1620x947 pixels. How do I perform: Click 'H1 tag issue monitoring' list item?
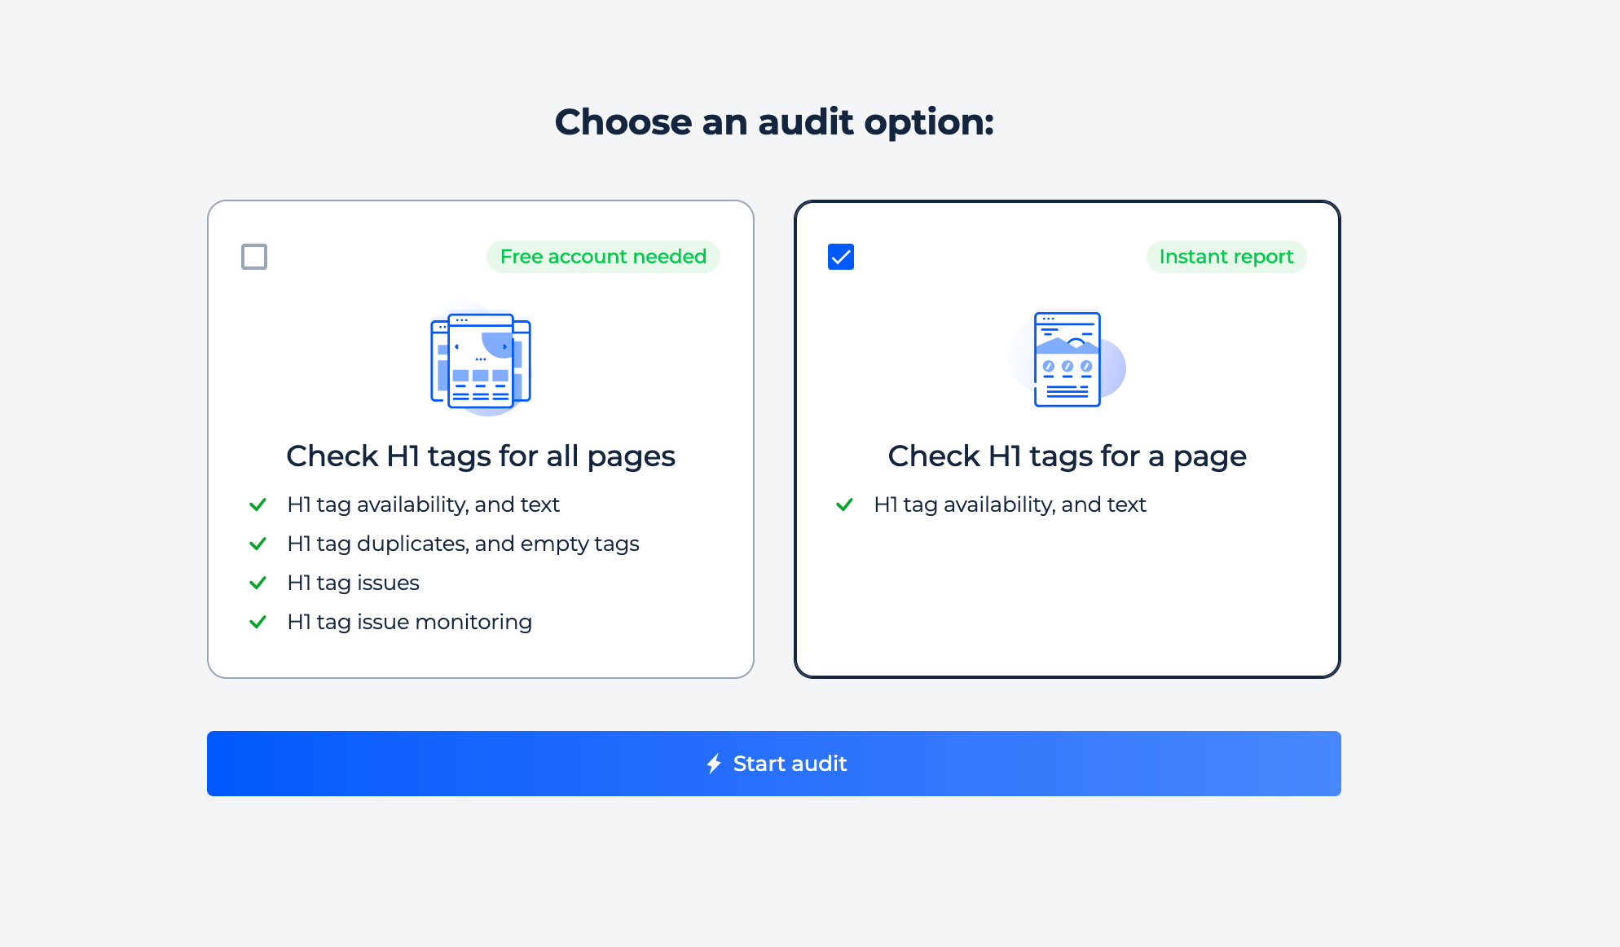409,622
